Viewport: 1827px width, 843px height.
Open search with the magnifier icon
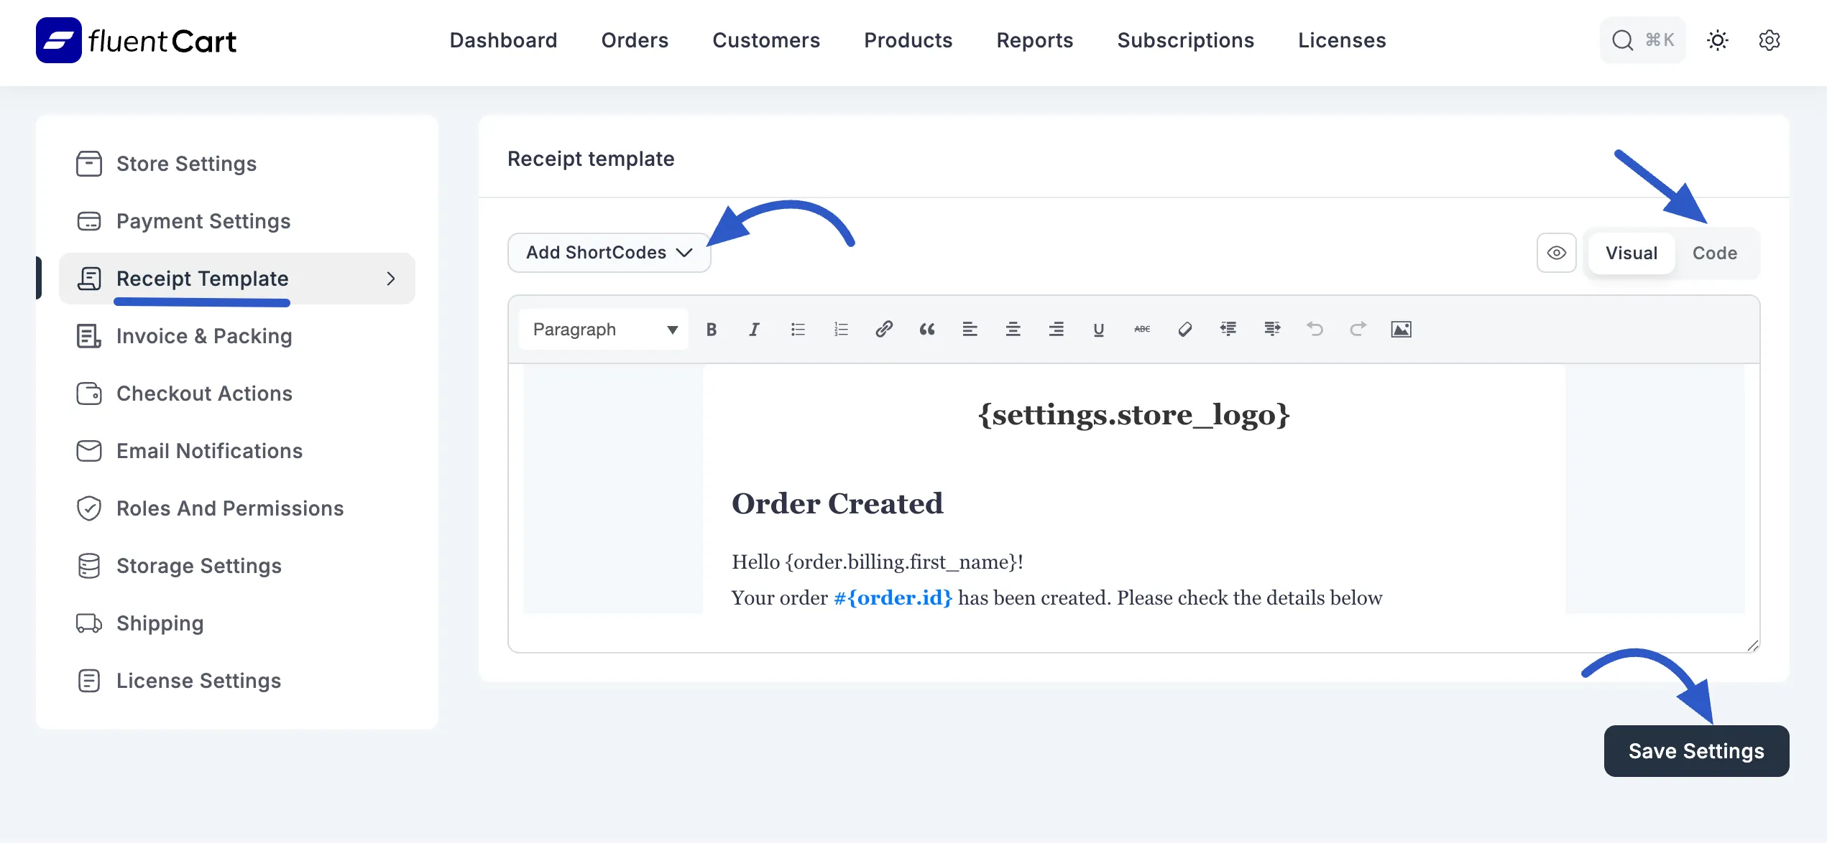click(1622, 39)
